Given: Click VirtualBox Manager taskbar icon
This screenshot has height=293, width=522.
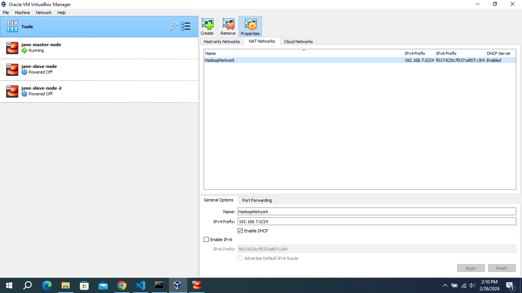Looking at the screenshot, I should pyautogui.click(x=178, y=285).
